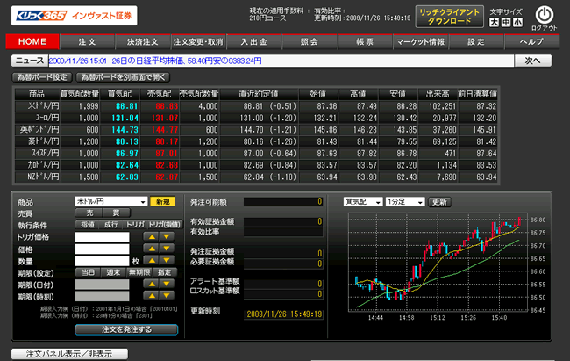Screen dimensions: 570x361
Task: Click 次へ next news button
Action: [x=533, y=61]
